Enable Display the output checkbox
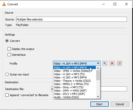This screenshot has width=133, height=110. tap(9, 49)
